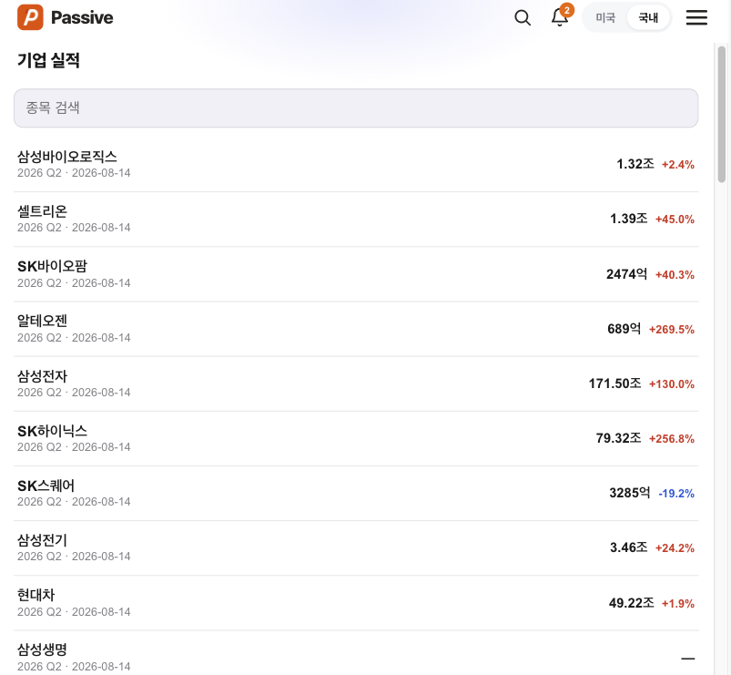Screen dimensions: 731x675
Task: Open the hamburger menu
Action: point(696,17)
